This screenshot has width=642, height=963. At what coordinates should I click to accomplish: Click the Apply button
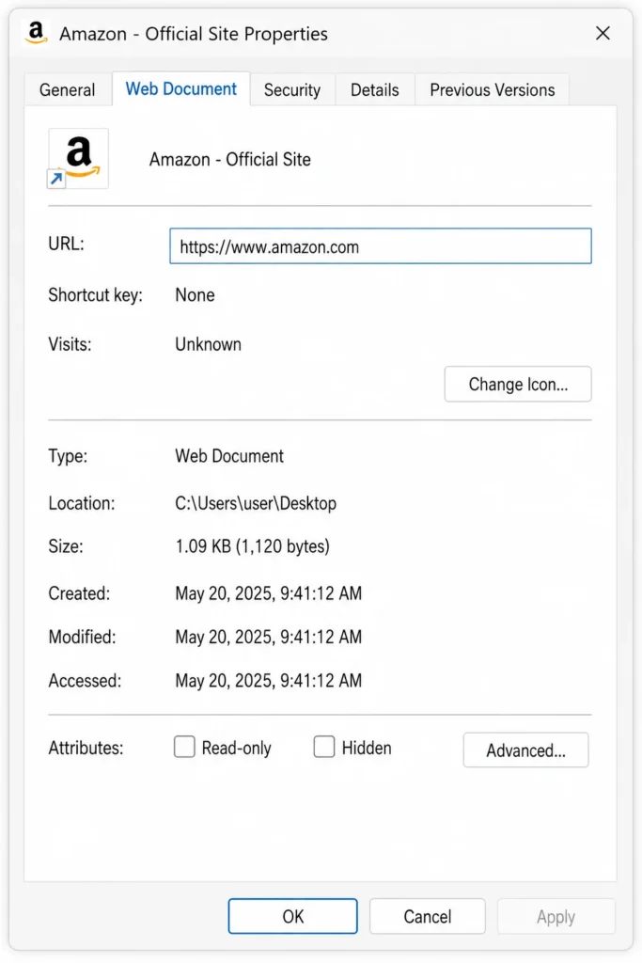coord(556,916)
